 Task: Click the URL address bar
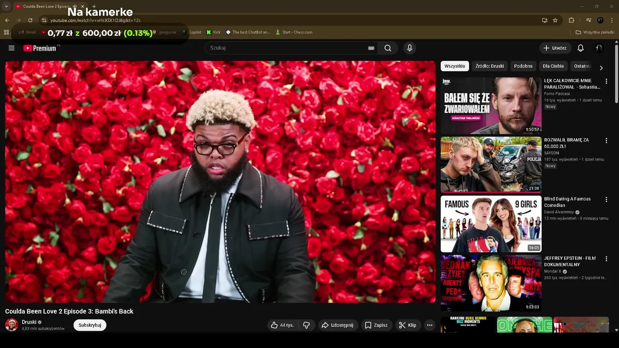290,20
